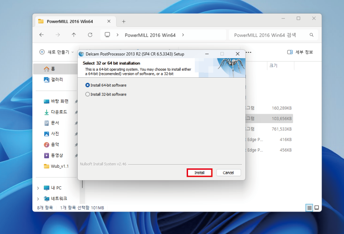Image resolution: width=344 pixels, height=234 pixels.
Task: Click PowerMILL 2016 Win64 breadcrumb
Action: tap(150, 35)
